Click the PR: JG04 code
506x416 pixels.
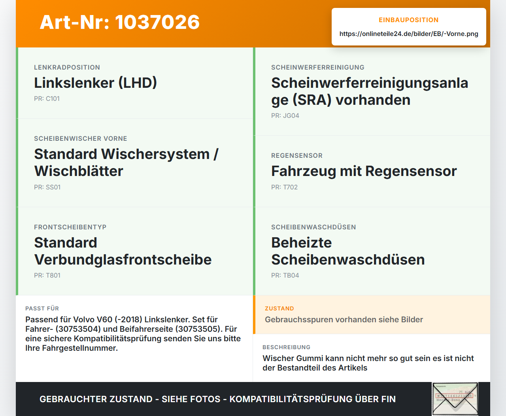pos(285,115)
